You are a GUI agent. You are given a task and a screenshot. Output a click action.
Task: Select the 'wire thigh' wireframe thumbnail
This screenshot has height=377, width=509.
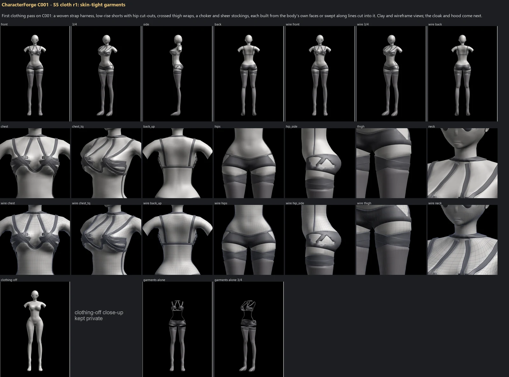tap(391, 240)
